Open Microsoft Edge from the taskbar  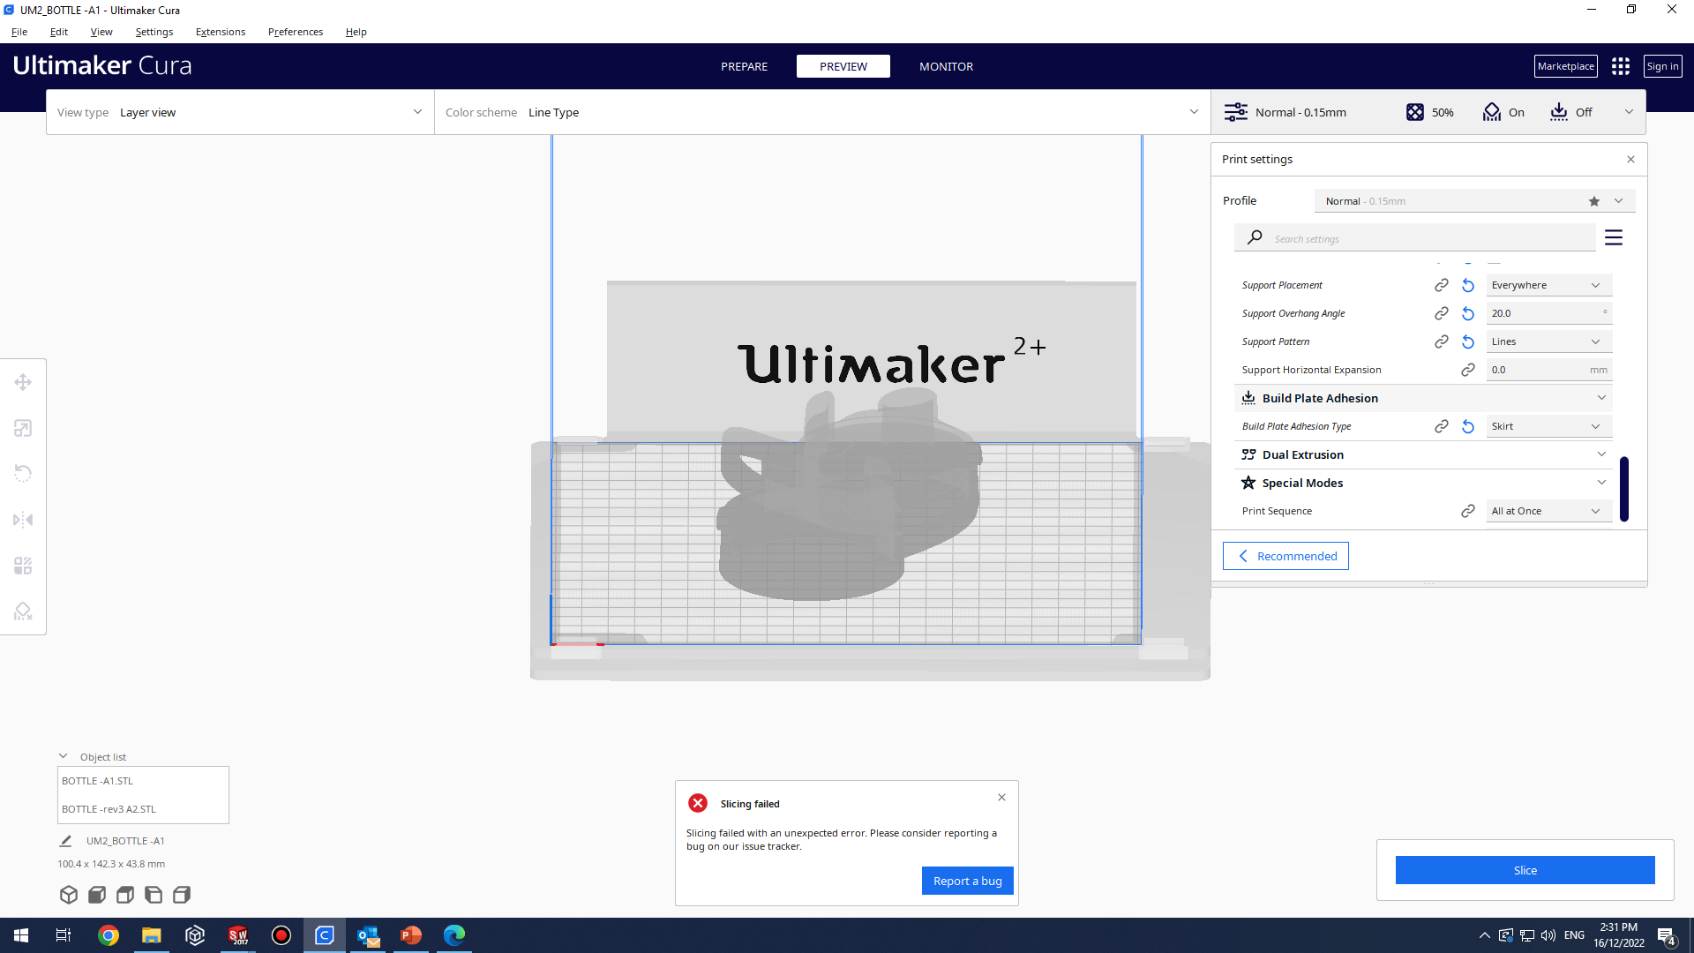[x=454, y=935]
